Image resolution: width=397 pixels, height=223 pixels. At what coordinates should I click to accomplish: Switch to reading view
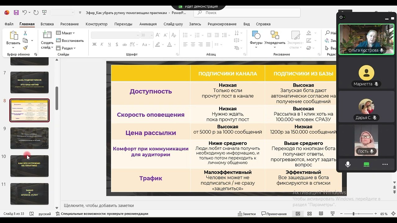coord(321,214)
